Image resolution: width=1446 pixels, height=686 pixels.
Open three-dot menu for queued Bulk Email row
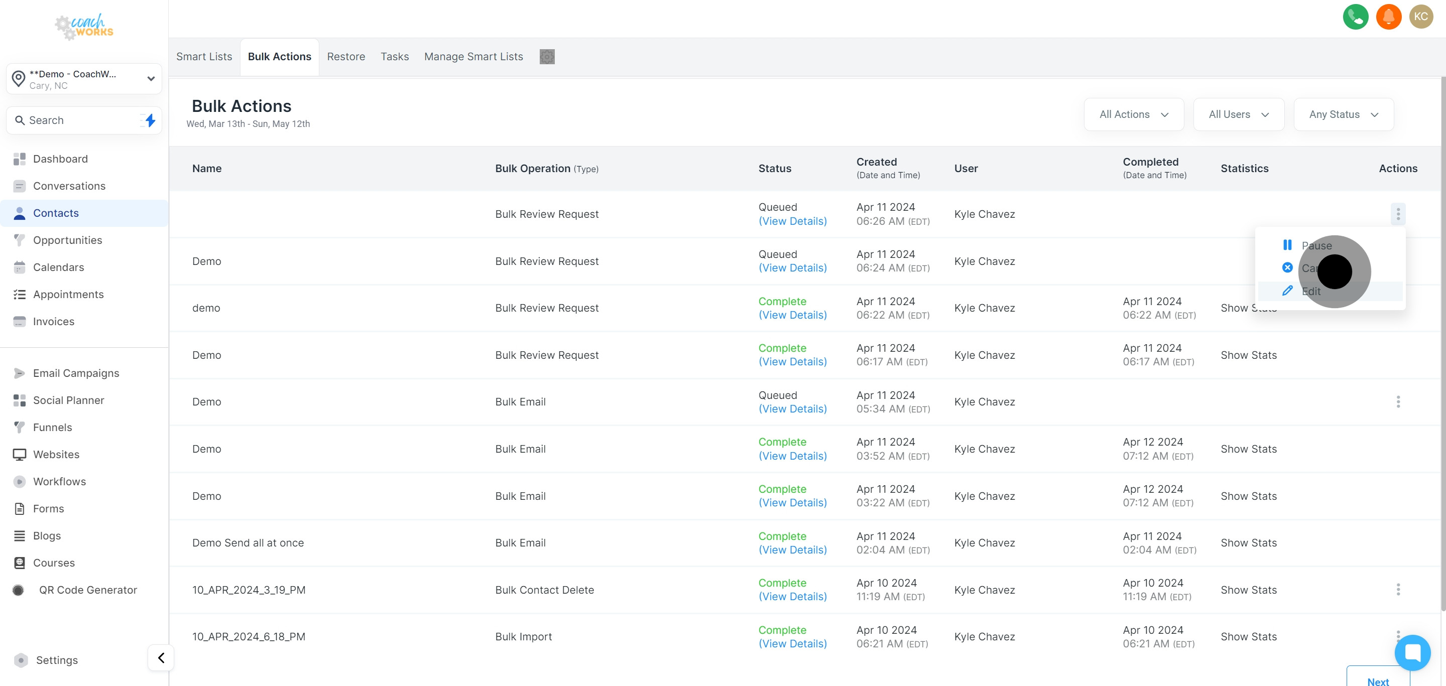[1398, 401]
